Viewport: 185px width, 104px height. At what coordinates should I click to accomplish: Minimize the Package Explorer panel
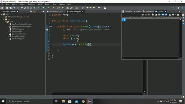(40, 11)
